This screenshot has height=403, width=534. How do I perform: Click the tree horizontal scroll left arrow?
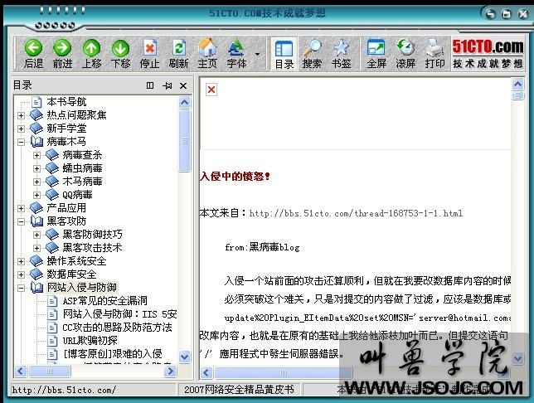(21, 371)
